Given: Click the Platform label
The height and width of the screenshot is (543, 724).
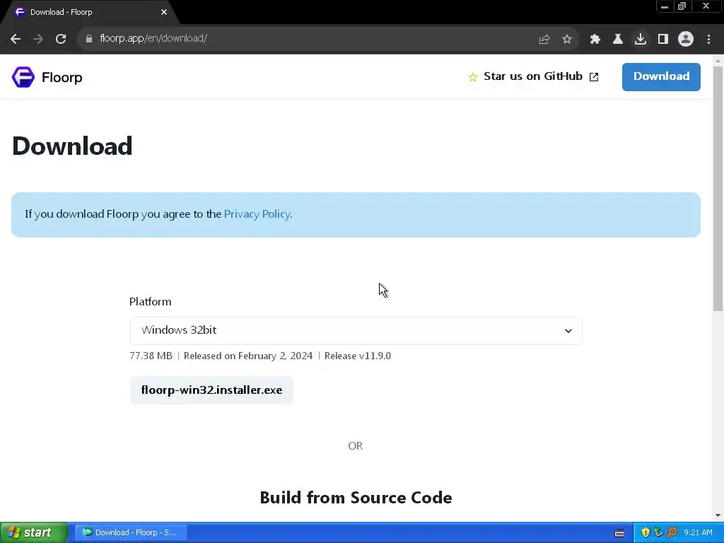Looking at the screenshot, I should 150,301.
